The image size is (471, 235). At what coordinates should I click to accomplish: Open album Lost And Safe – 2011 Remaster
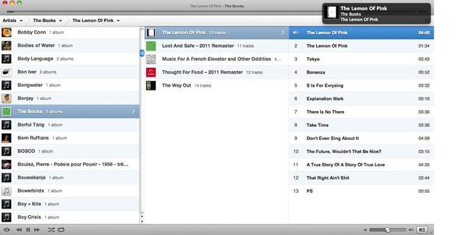(217, 46)
